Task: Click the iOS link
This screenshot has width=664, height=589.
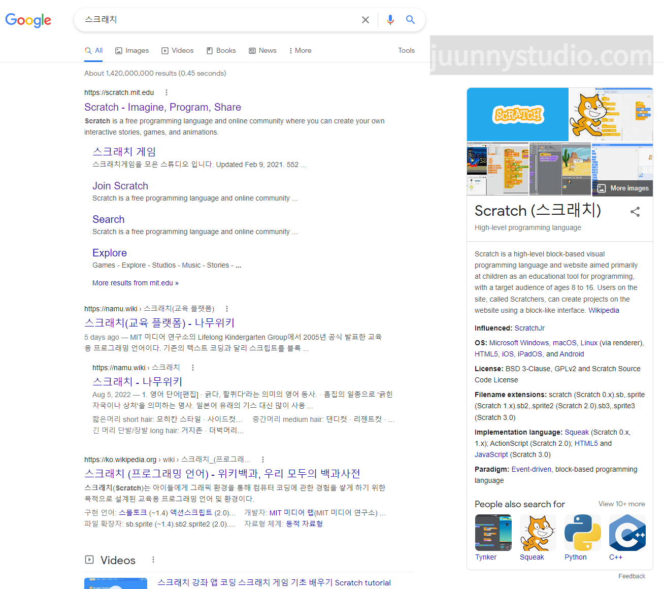Action: point(508,354)
